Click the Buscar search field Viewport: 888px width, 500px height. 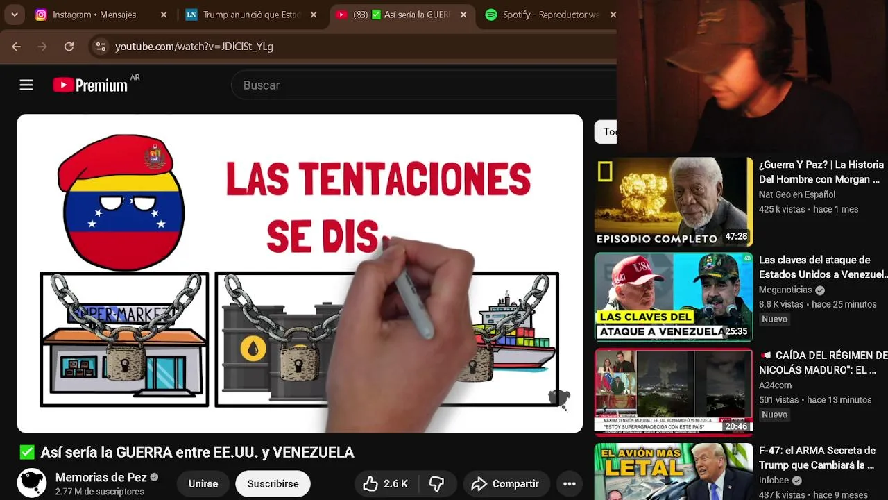coord(423,85)
